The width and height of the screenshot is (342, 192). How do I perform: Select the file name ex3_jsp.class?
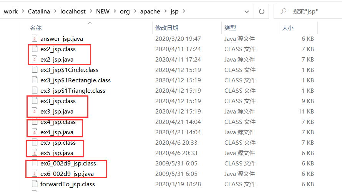coord(58,101)
